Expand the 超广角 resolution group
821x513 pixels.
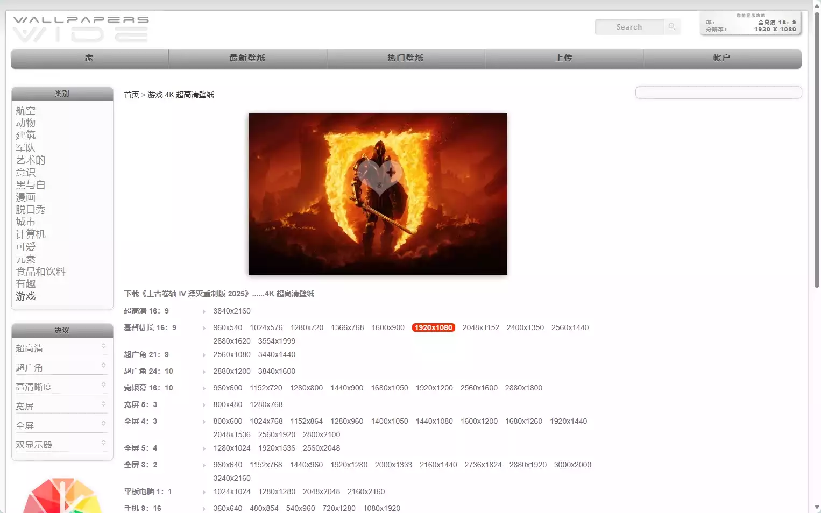click(x=62, y=367)
